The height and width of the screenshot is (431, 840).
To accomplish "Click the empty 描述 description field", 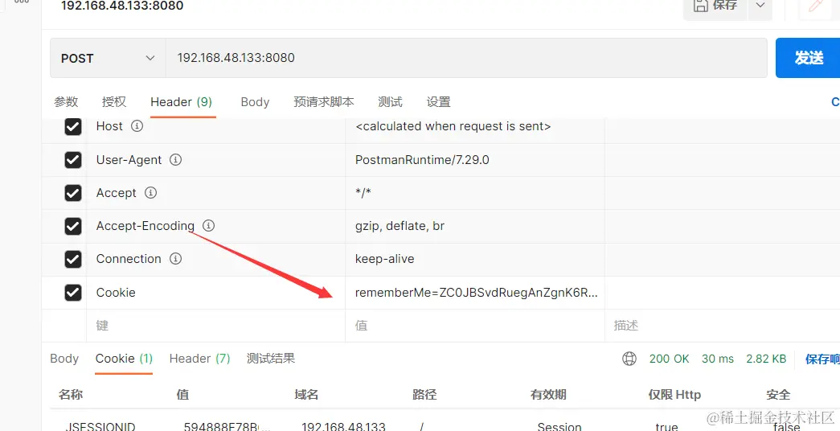I will click(722, 326).
